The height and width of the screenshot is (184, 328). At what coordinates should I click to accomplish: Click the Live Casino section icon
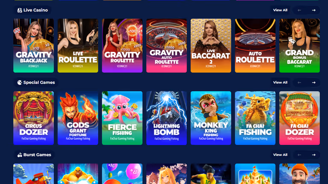[x=20, y=10]
